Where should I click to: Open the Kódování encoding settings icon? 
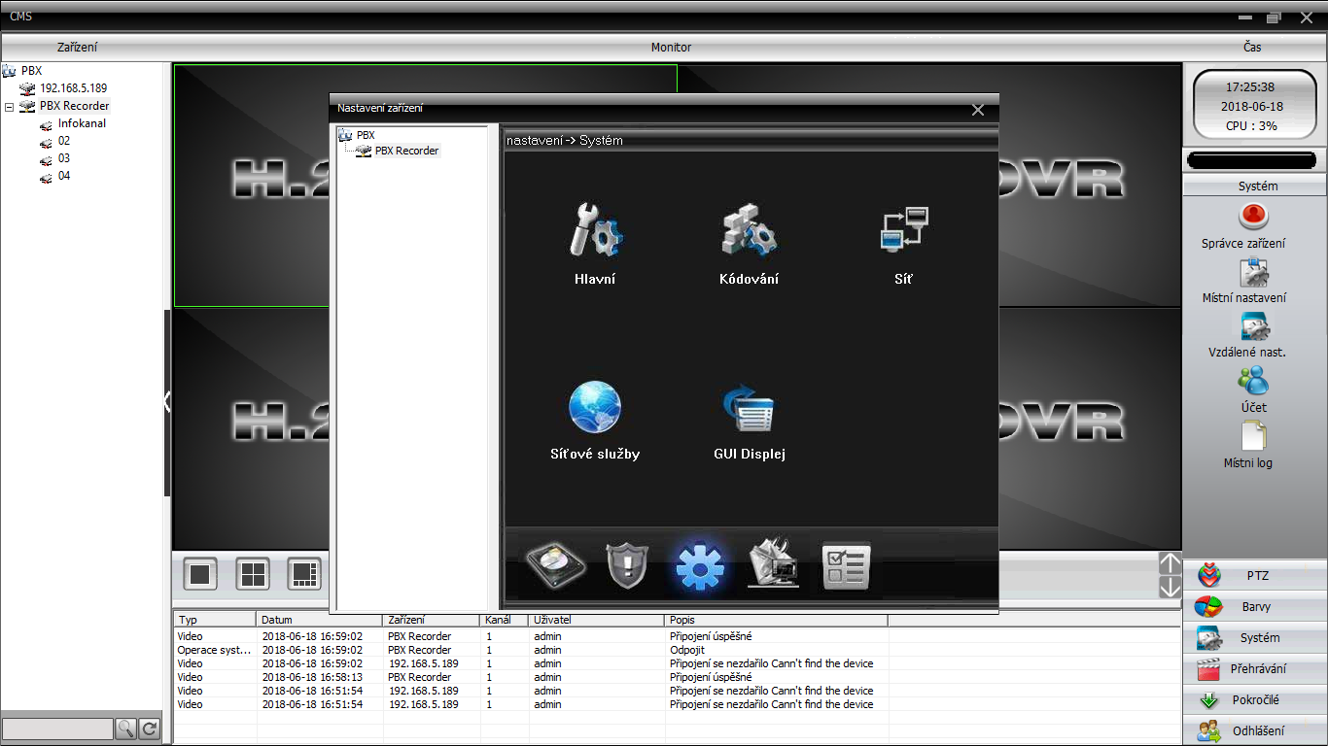[x=748, y=233]
